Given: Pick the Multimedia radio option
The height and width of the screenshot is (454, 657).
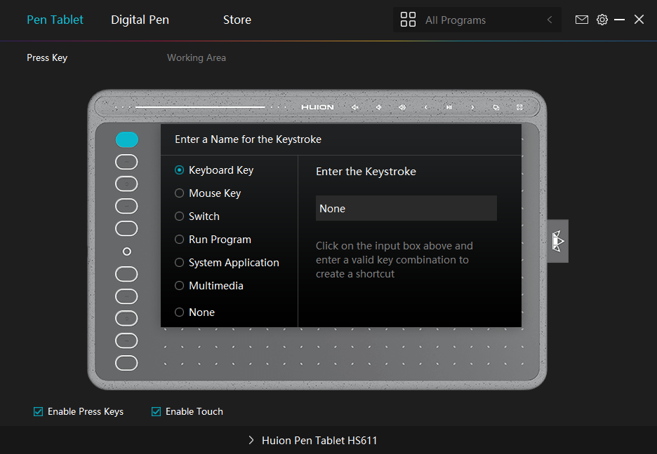Looking at the screenshot, I should click(208, 286).
